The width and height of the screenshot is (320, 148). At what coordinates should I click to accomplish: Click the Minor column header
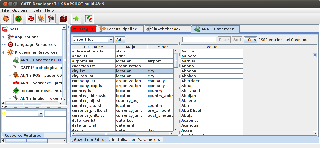[x=163, y=47]
